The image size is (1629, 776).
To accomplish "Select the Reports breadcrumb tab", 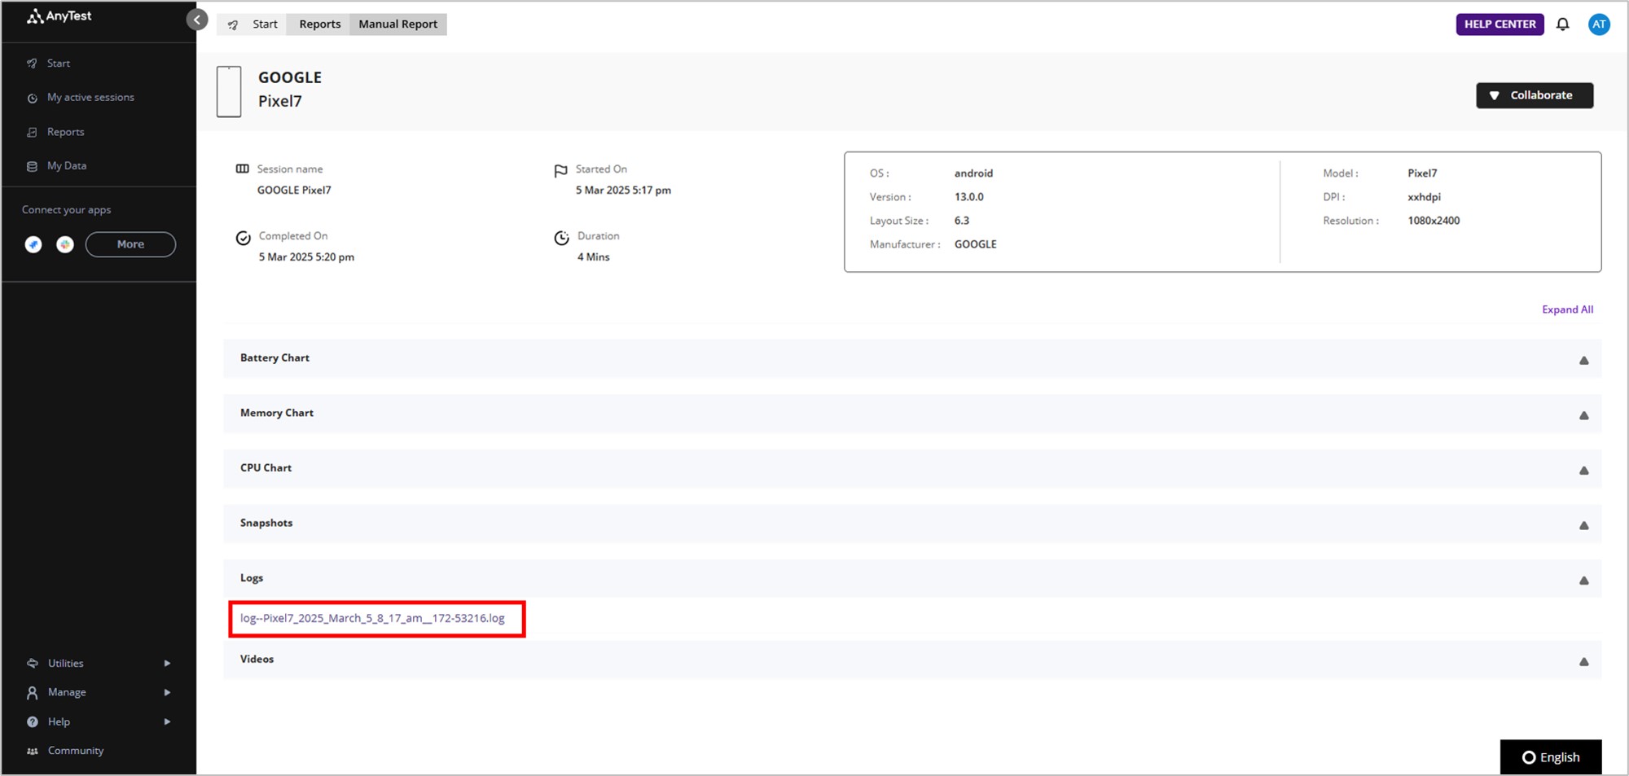I will pos(319,24).
